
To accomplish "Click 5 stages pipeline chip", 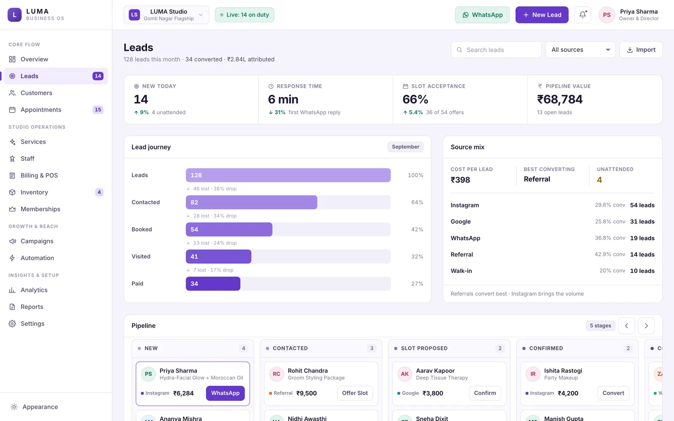I will 600,326.
